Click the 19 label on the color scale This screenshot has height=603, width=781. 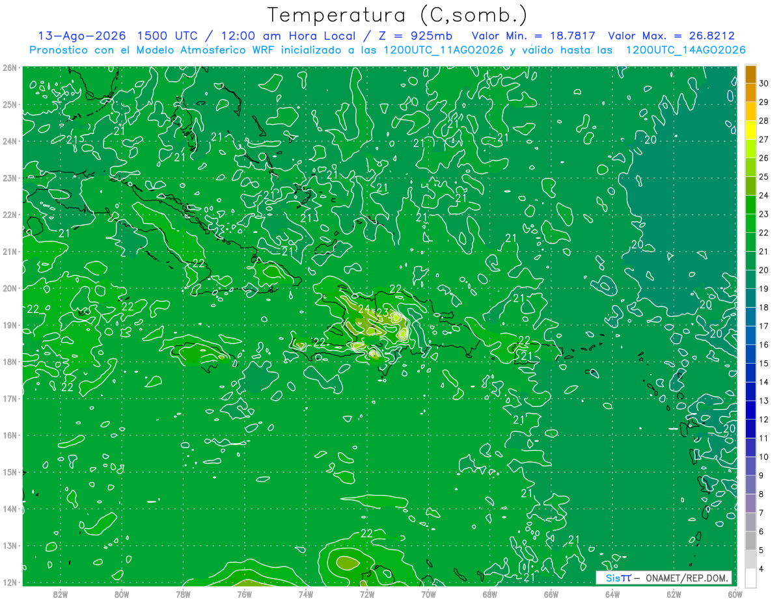coord(764,289)
